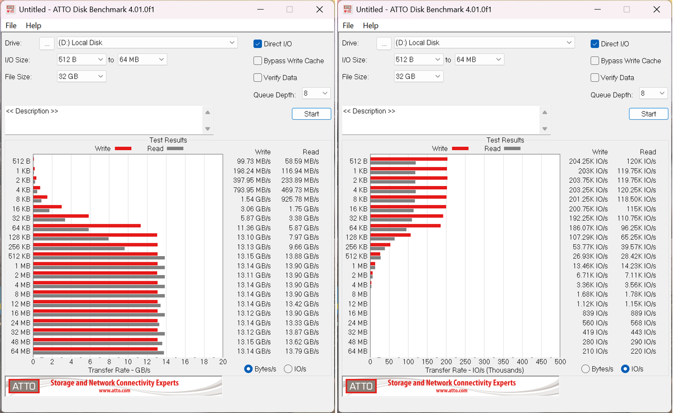Click the Description scroll-down arrow in the IO/s window

tap(545, 129)
